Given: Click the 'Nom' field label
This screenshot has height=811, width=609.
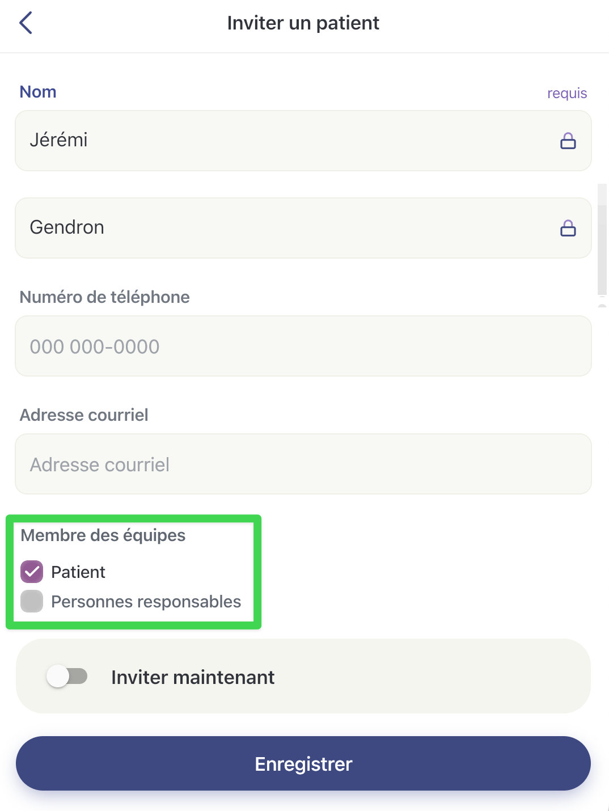Looking at the screenshot, I should [x=38, y=92].
